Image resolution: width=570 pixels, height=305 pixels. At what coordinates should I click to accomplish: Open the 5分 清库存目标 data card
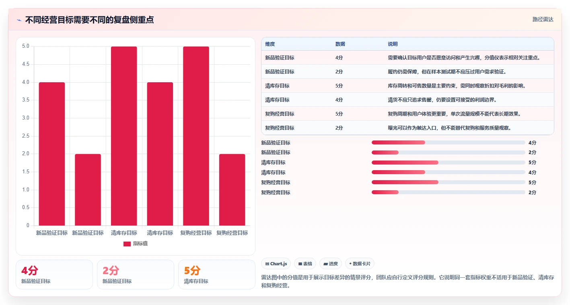click(x=217, y=274)
